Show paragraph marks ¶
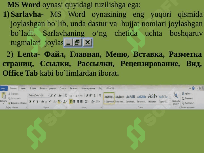Screen dimensions: 204x153 (100, 95)
